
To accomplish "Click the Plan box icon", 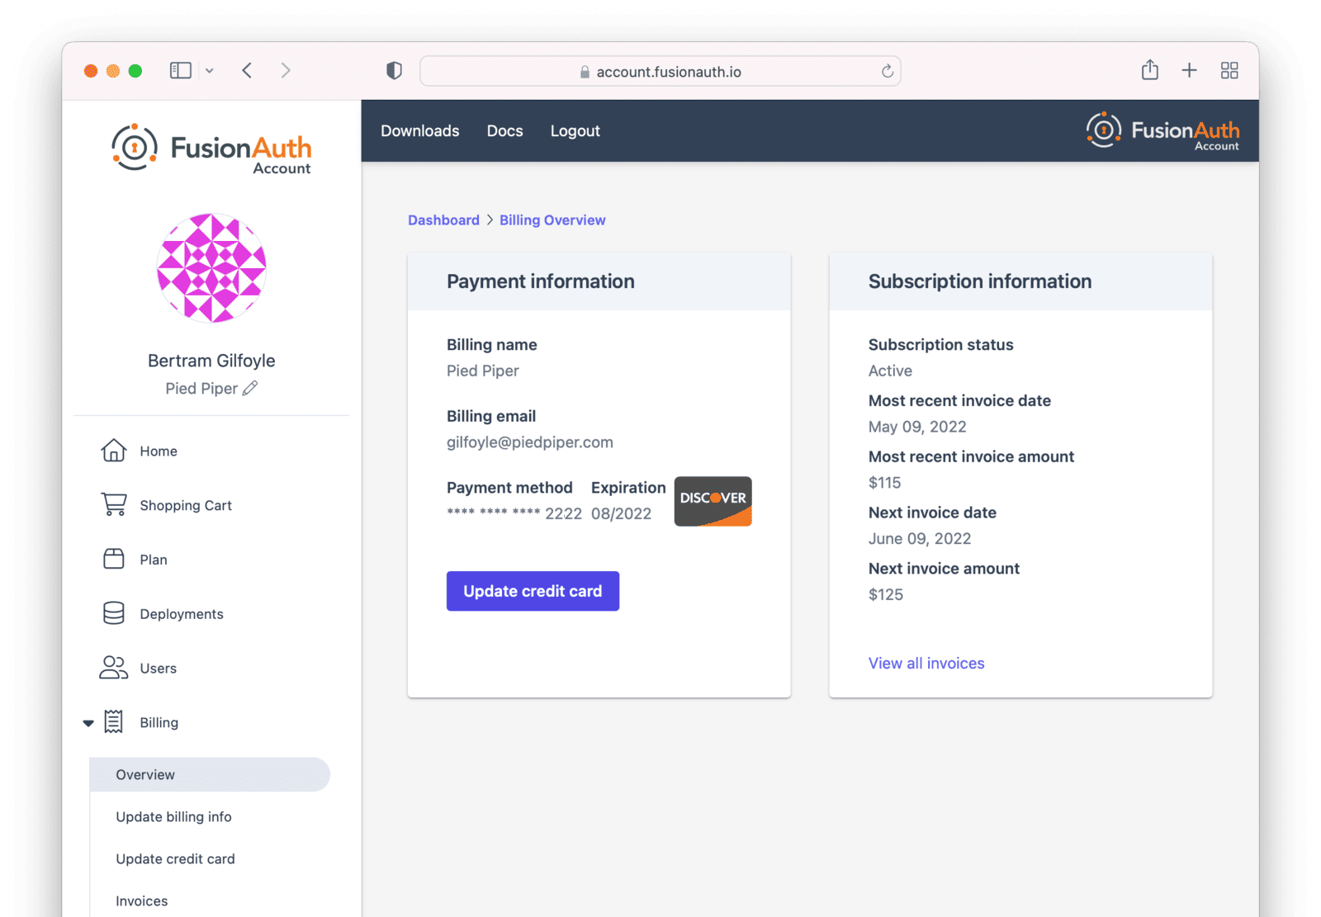I will pos(114,559).
